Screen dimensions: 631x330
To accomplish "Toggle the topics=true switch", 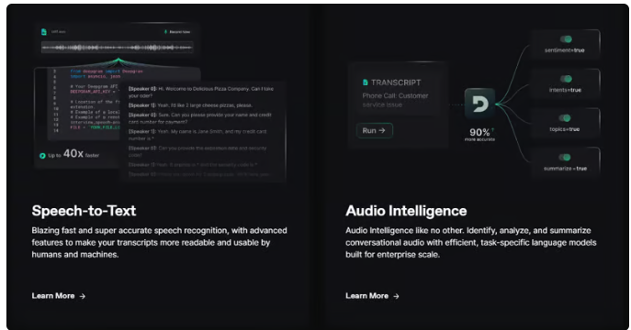I will click(x=565, y=118).
